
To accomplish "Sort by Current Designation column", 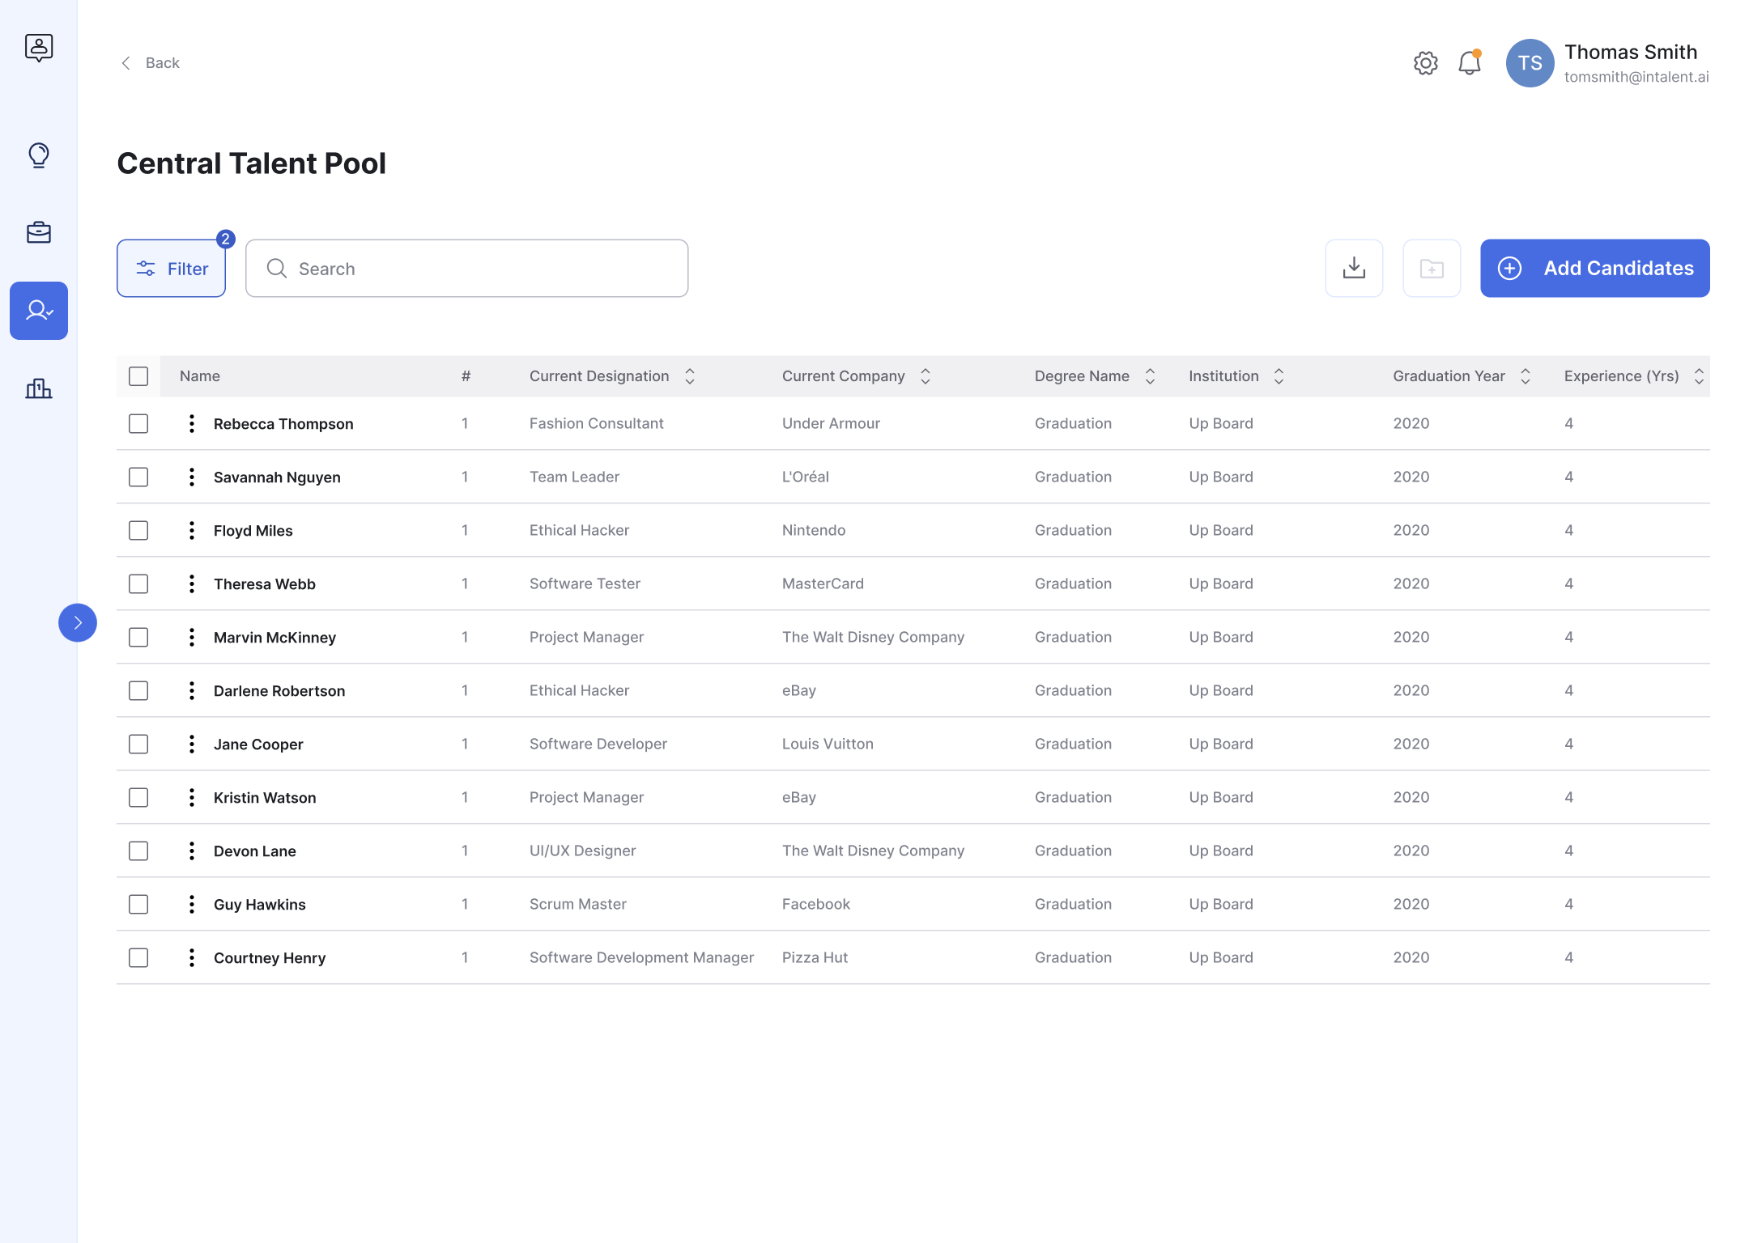I will click(690, 376).
